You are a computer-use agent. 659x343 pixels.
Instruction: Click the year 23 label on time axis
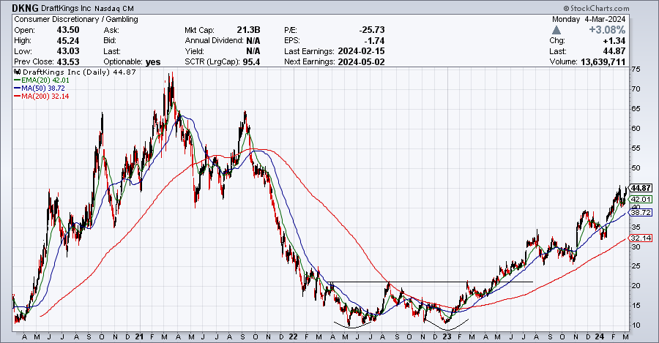tap(447, 336)
